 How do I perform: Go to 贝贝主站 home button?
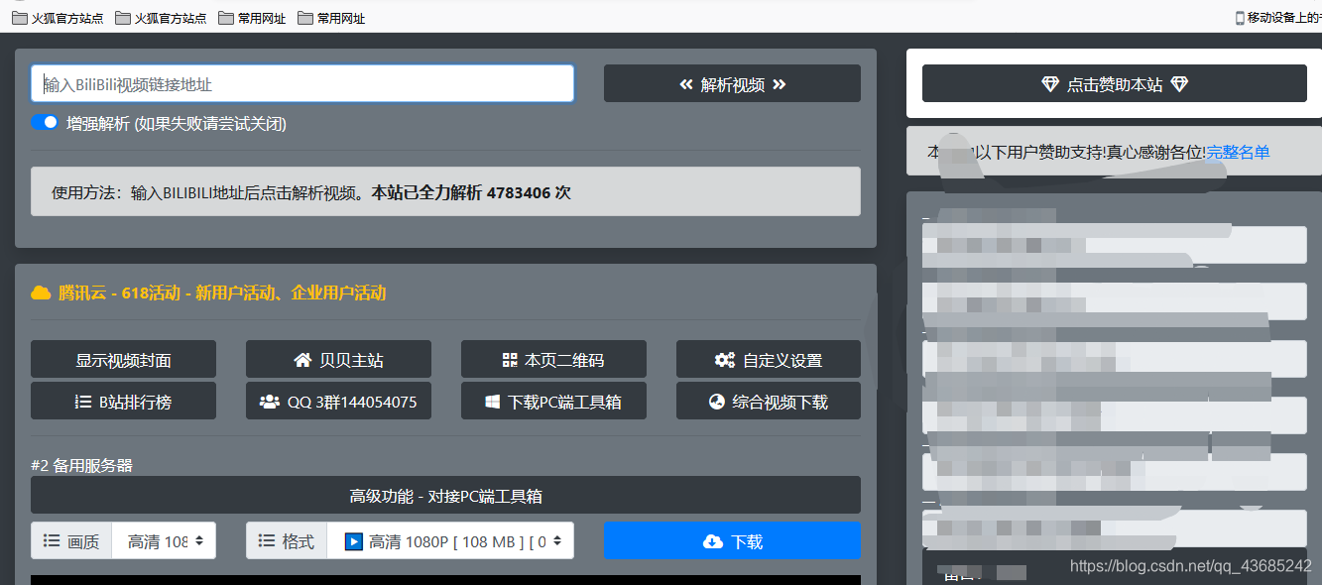(x=338, y=359)
